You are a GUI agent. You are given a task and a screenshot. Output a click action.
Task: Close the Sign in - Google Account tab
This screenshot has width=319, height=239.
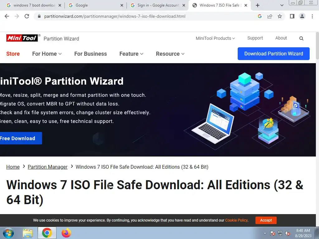pos(184,5)
